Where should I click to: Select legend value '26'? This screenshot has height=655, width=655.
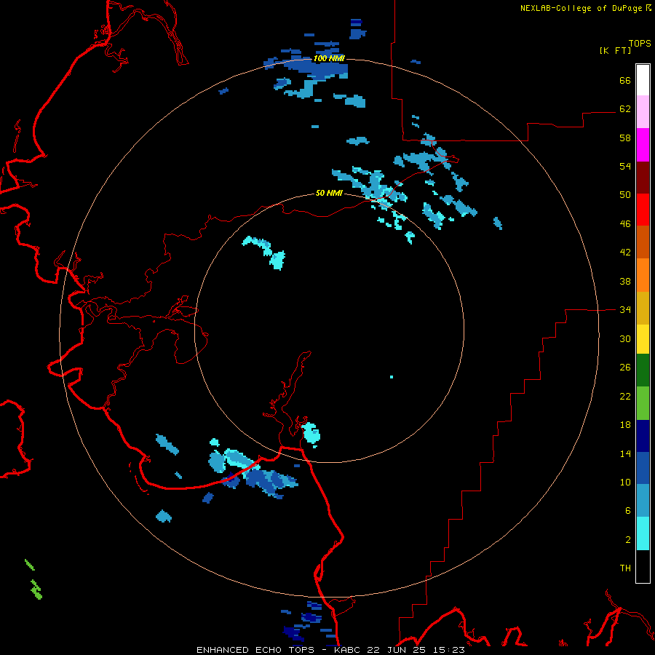(x=625, y=368)
